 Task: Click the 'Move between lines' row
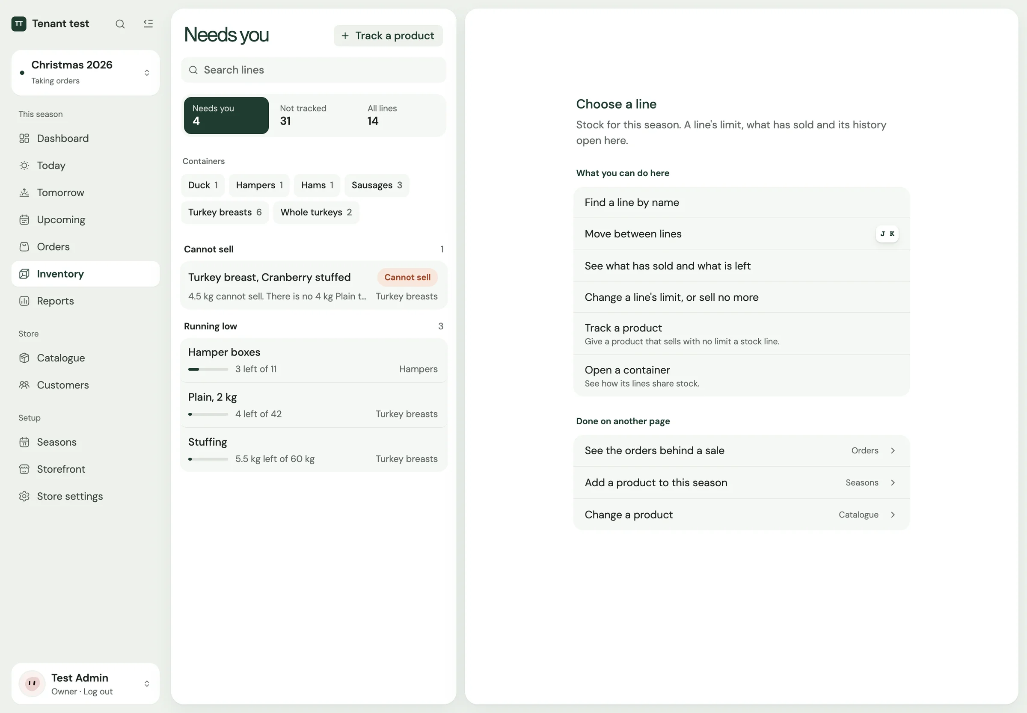(742, 234)
